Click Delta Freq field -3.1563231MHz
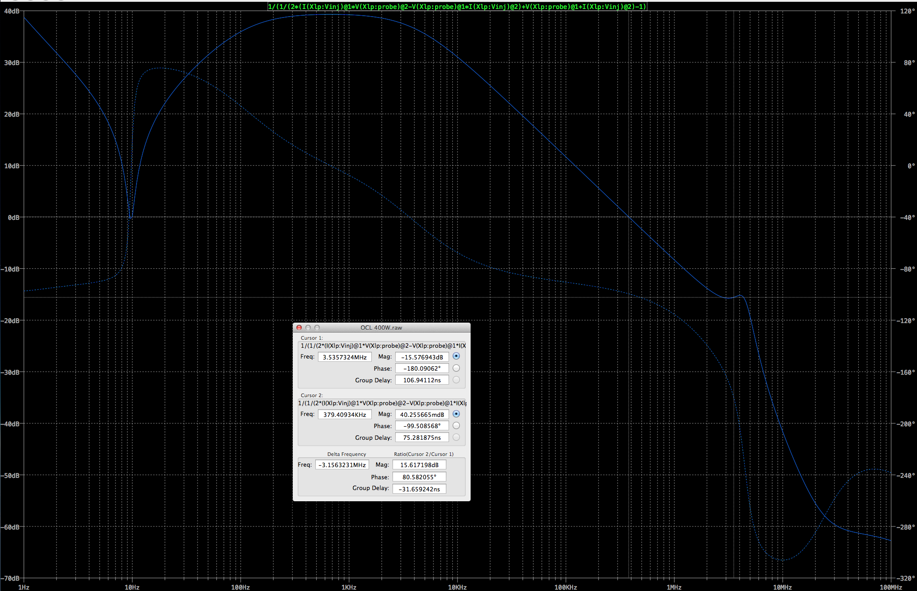The height and width of the screenshot is (591, 917). click(x=342, y=465)
